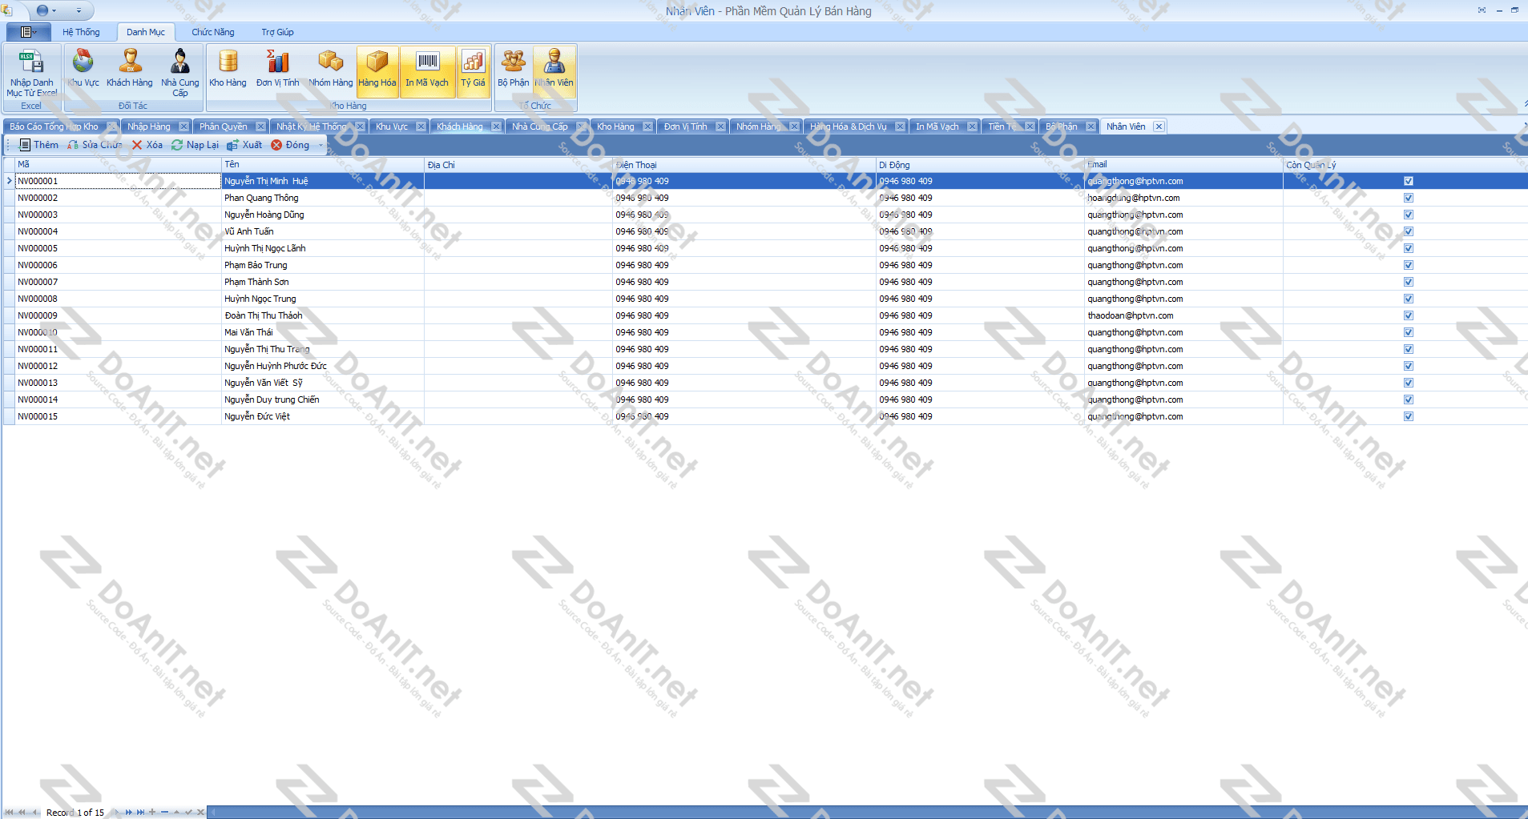1528x819 pixels.
Task: Sort by Điện Thoại column header
Action: coord(744,164)
